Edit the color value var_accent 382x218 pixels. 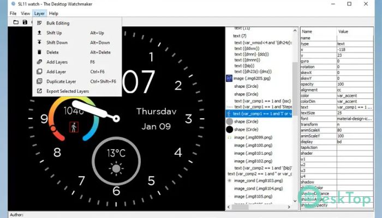click(355, 95)
